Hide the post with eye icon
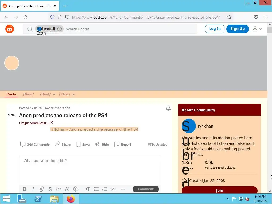 [102, 144]
